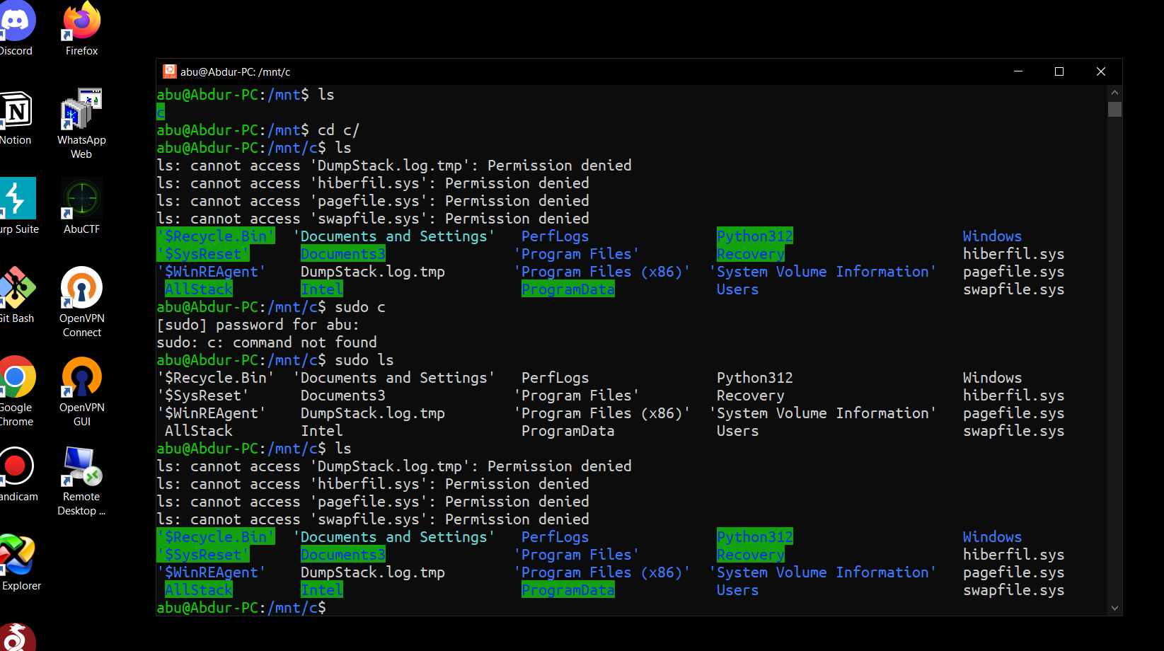The width and height of the screenshot is (1164, 651).
Task: Launch the Burp Suite desktop icon
Action: coord(17,202)
